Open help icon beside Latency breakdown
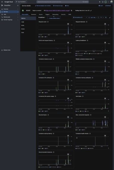Viewport: 114px width, 170px height. 88,41
